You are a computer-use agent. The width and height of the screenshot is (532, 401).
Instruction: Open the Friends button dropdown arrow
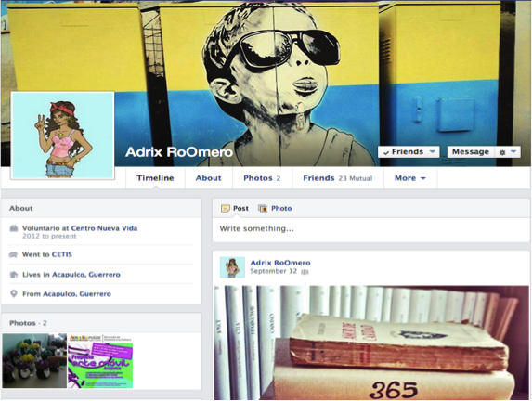[433, 151]
